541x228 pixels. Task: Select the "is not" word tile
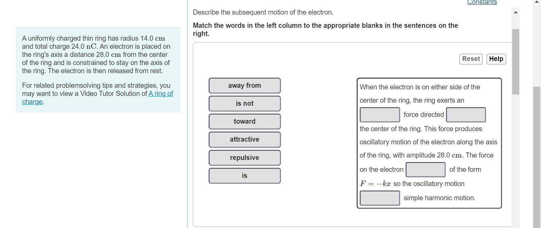tap(245, 103)
